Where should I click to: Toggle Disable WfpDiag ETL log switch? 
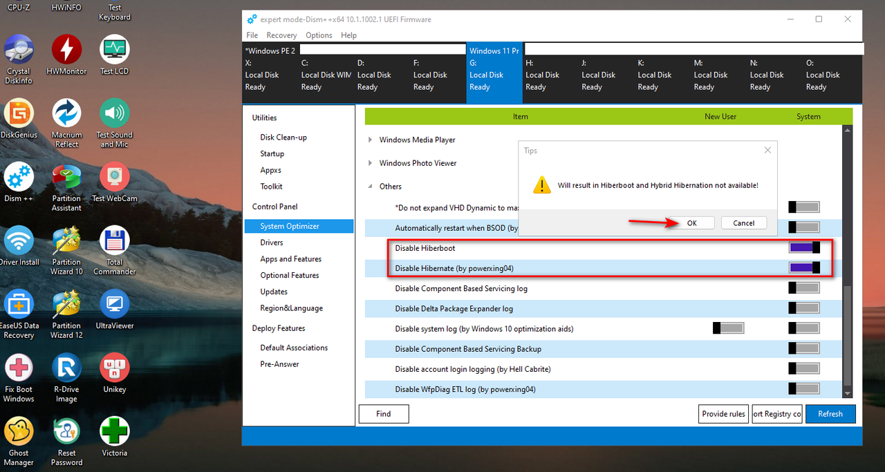804,388
